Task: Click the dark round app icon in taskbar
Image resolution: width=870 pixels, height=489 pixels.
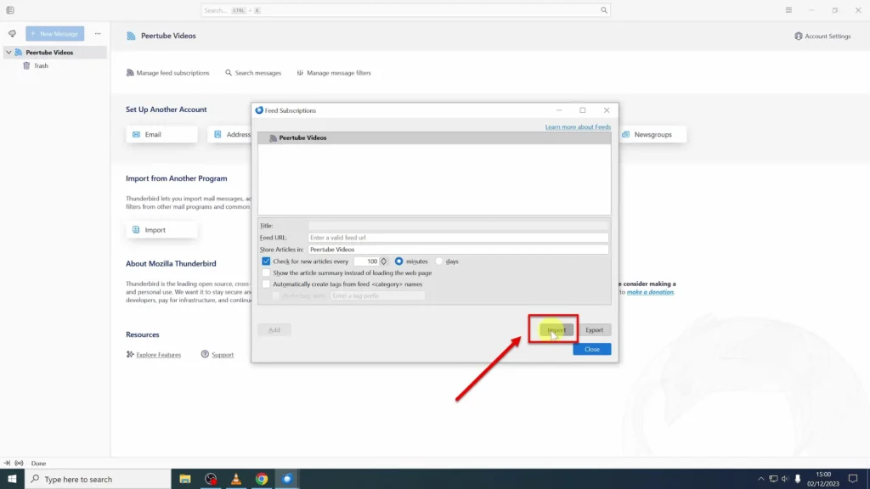Action: 211,479
